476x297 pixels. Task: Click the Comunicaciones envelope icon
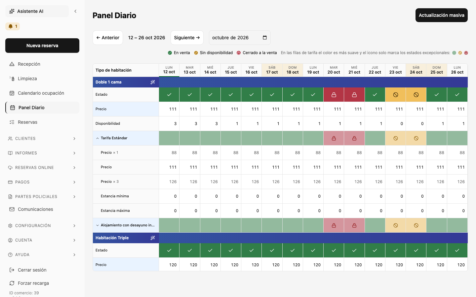click(12, 209)
